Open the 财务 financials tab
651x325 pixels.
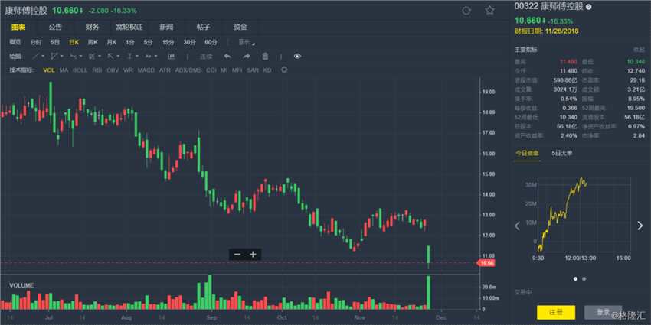tap(92, 28)
